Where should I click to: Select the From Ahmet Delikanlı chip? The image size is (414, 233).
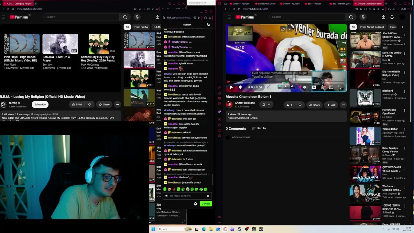tap(372, 27)
